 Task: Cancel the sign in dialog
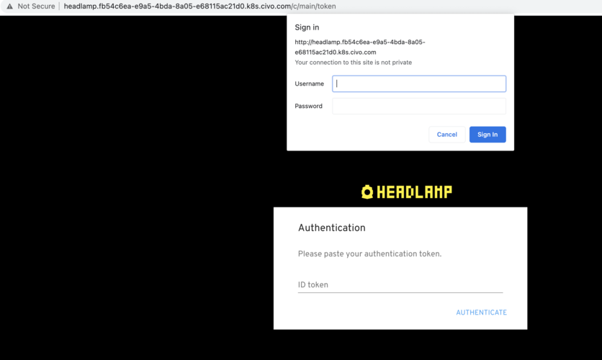pos(447,135)
